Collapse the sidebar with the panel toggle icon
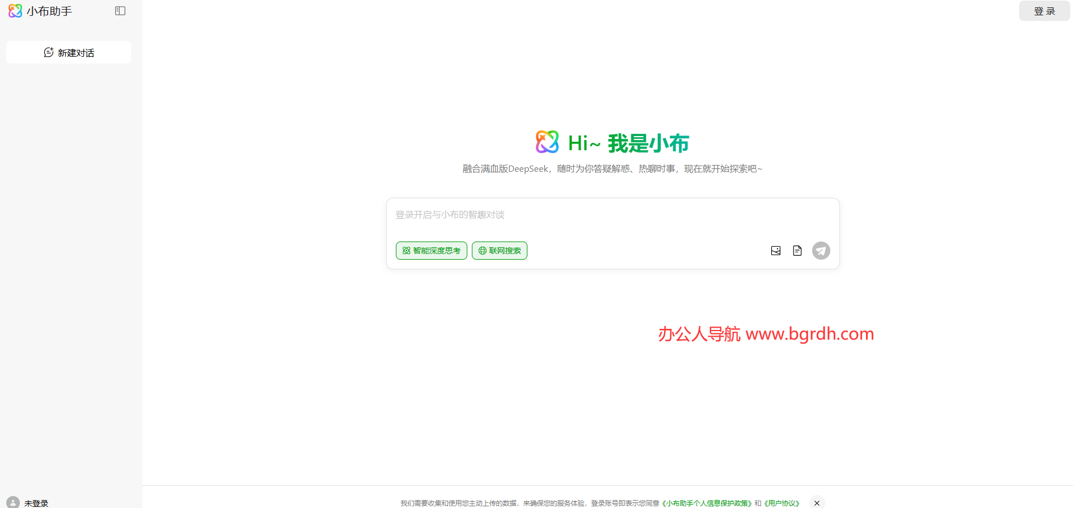This screenshot has width=1073, height=508. click(120, 11)
